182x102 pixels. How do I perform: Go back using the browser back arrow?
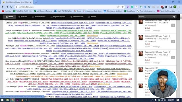coord(3,7)
